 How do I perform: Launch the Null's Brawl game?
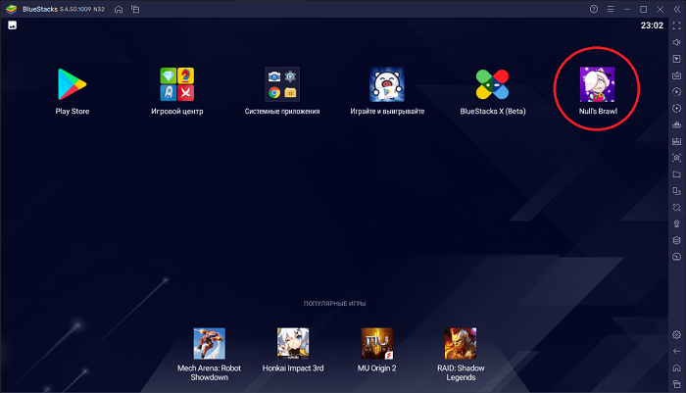click(597, 84)
